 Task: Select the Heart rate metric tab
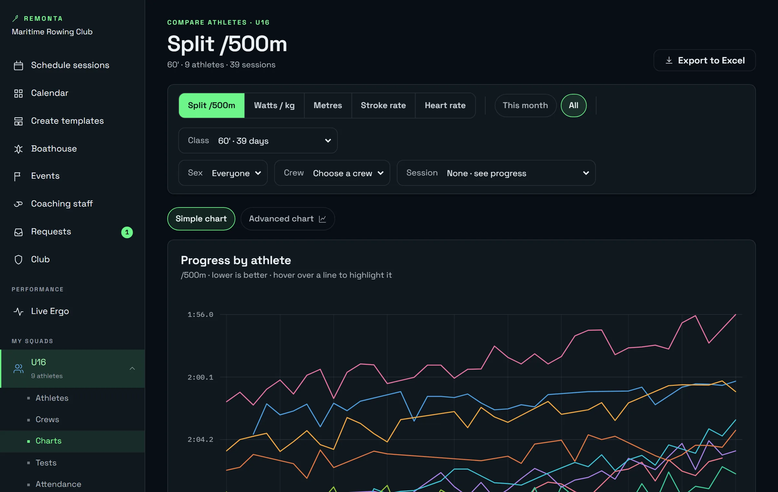(x=445, y=105)
